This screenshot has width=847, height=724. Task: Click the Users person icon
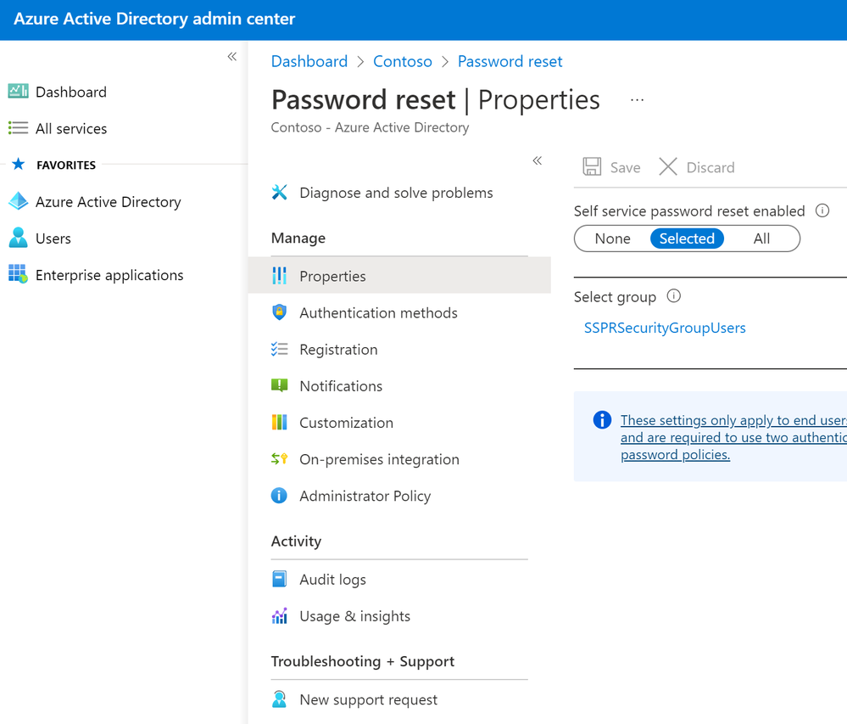tap(19, 238)
